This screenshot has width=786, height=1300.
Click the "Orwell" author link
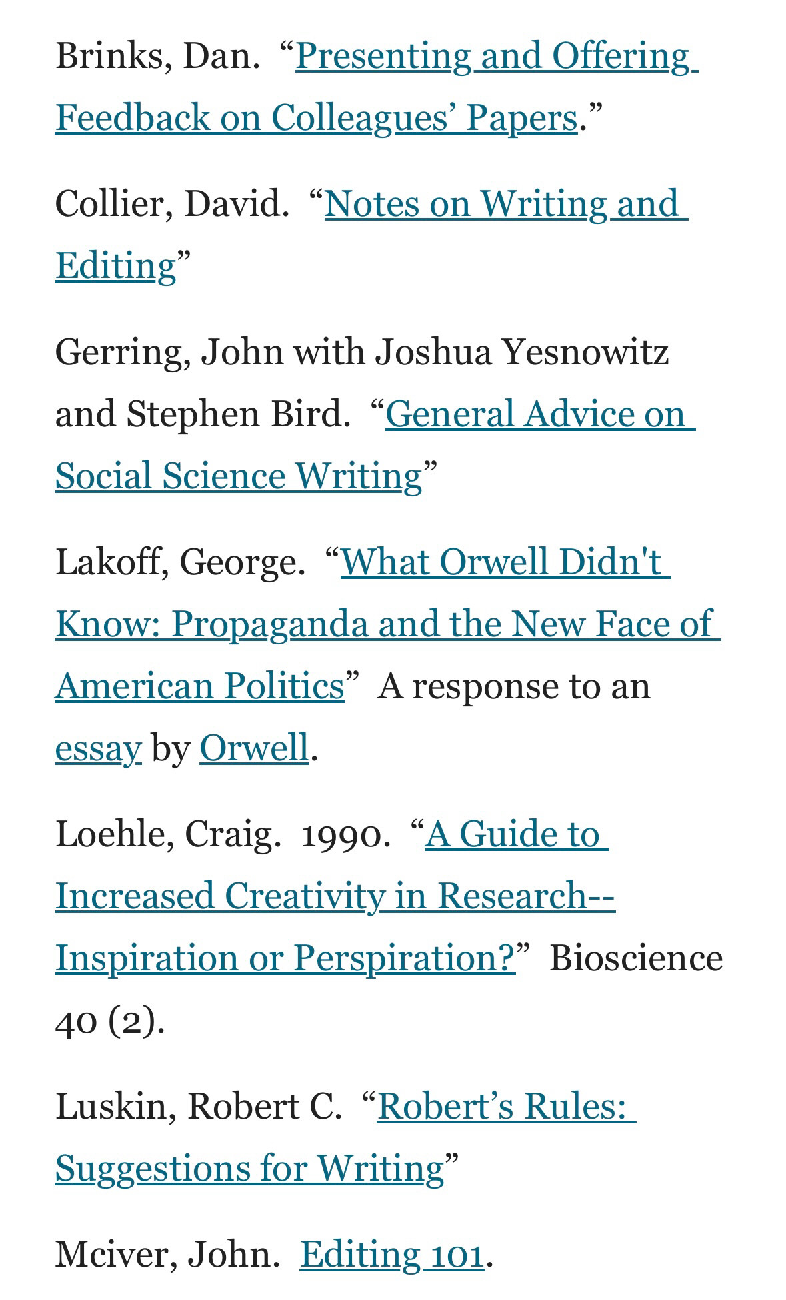[x=254, y=748]
